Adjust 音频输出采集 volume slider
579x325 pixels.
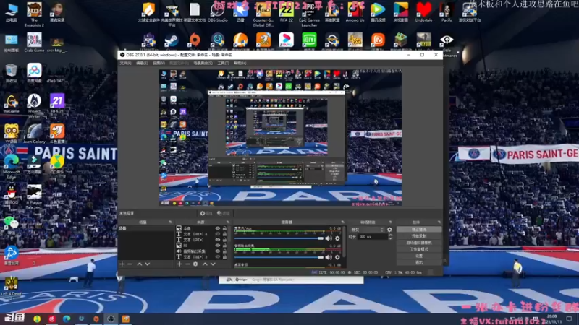coord(279,257)
